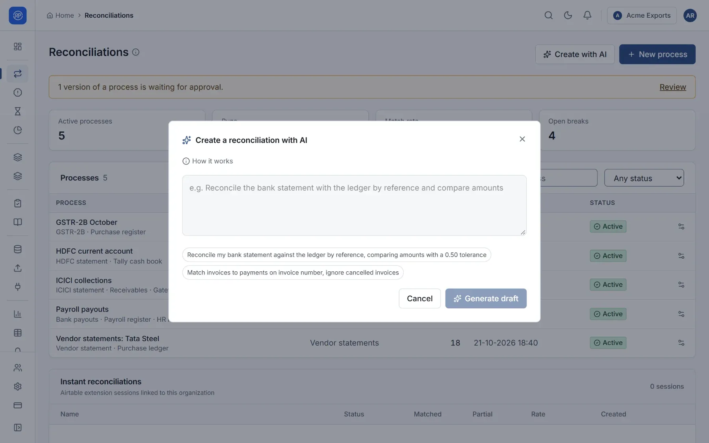
Task: Click the search icon in top bar
Action: [548, 15]
